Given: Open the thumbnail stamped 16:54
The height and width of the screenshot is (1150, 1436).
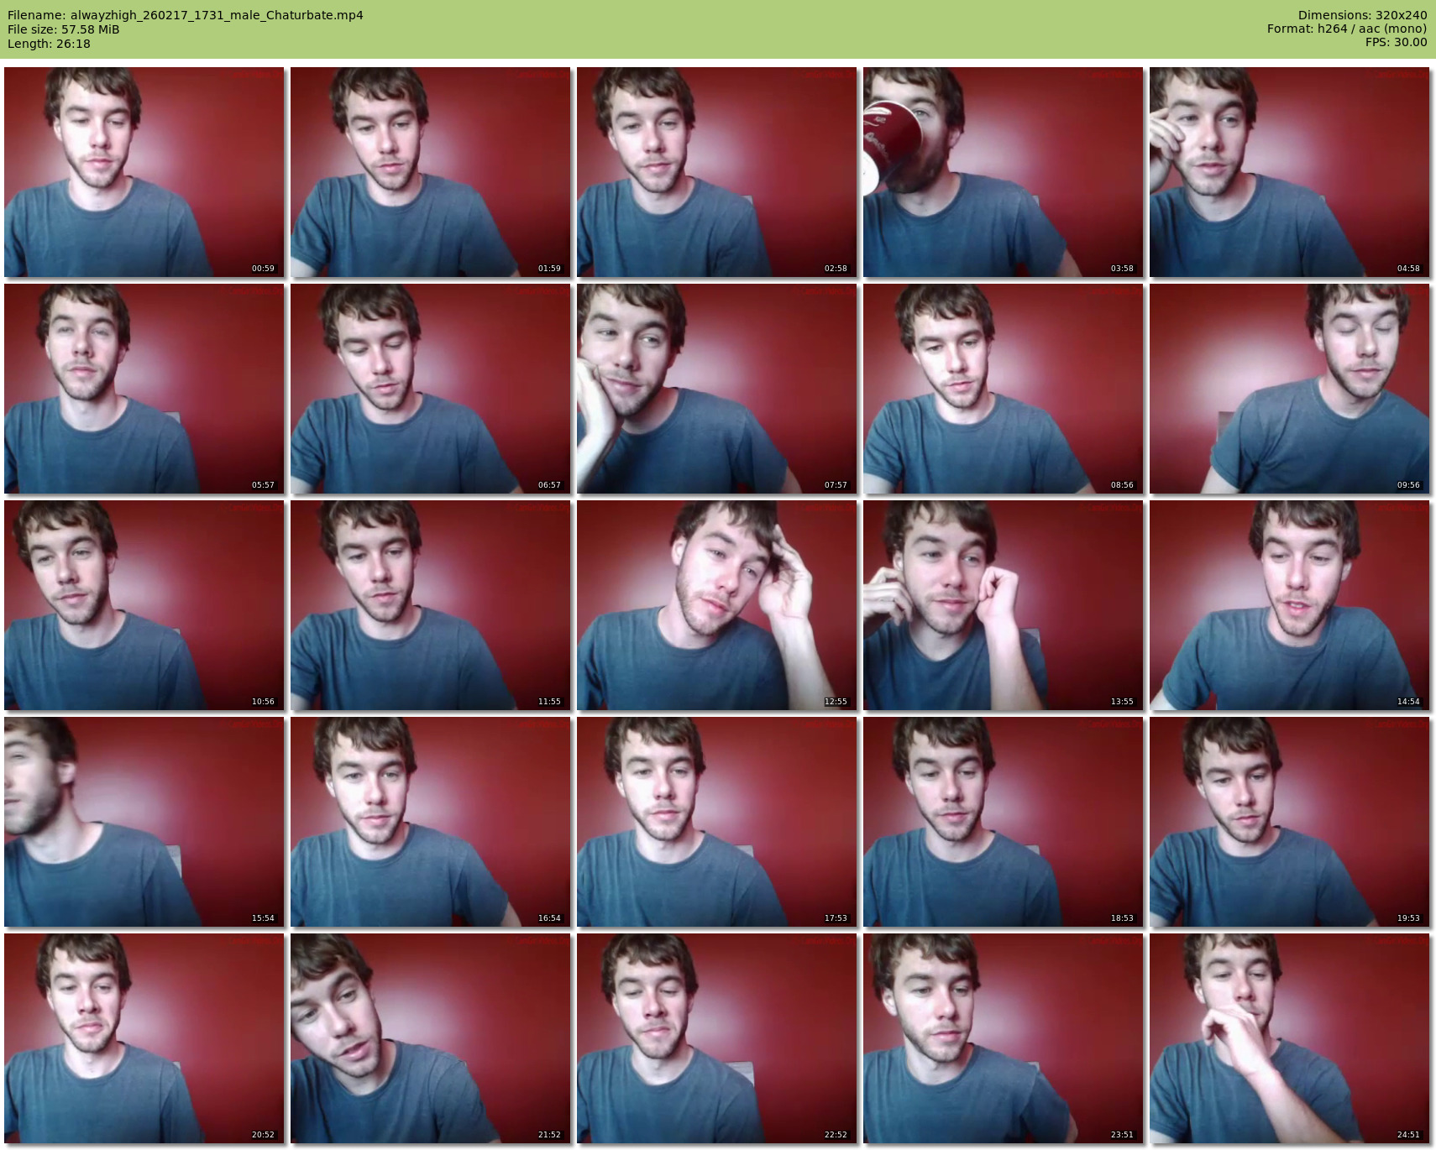Looking at the screenshot, I should point(431,822).
